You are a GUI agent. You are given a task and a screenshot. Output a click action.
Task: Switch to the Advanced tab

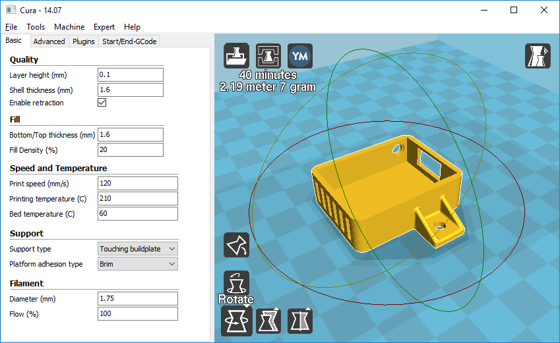(x=49, y=41)
